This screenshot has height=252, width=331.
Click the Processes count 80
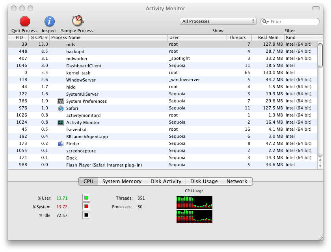point(140,207)
